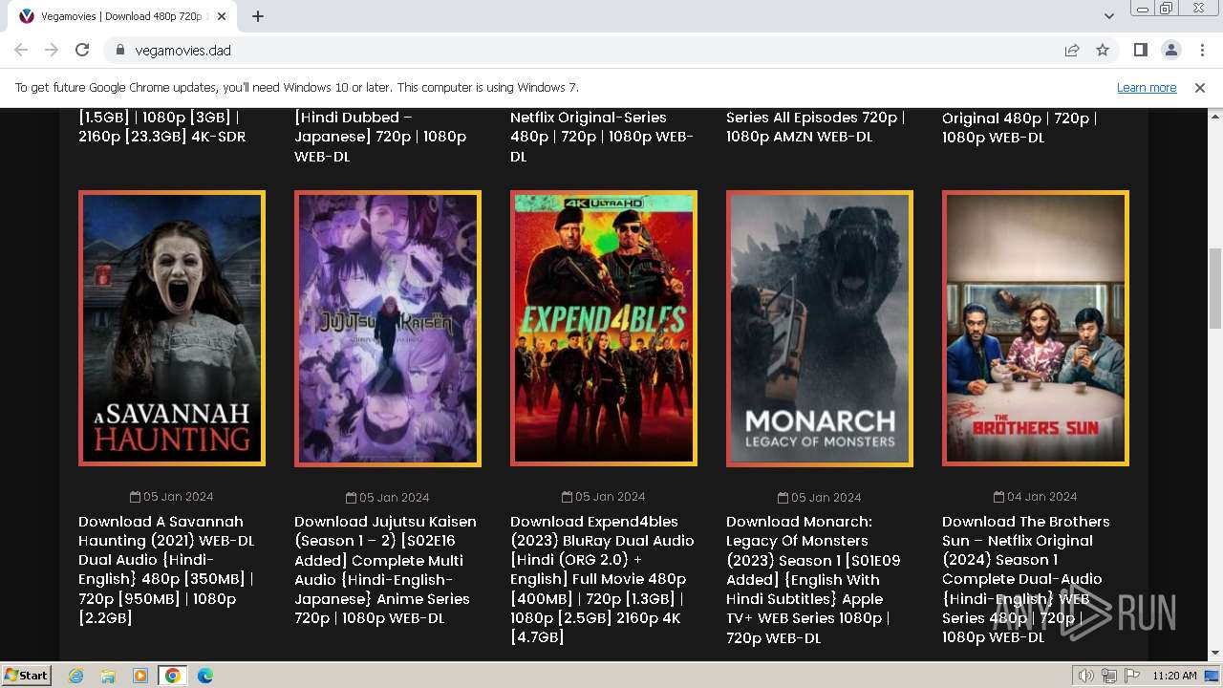Open The Brothers Sun poster
Image resolution: width=1223 pixels, height=688 pixels.
pos(1036,328)
